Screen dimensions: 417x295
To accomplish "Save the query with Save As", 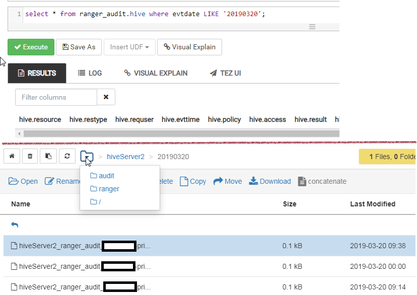I will [79, 47].
